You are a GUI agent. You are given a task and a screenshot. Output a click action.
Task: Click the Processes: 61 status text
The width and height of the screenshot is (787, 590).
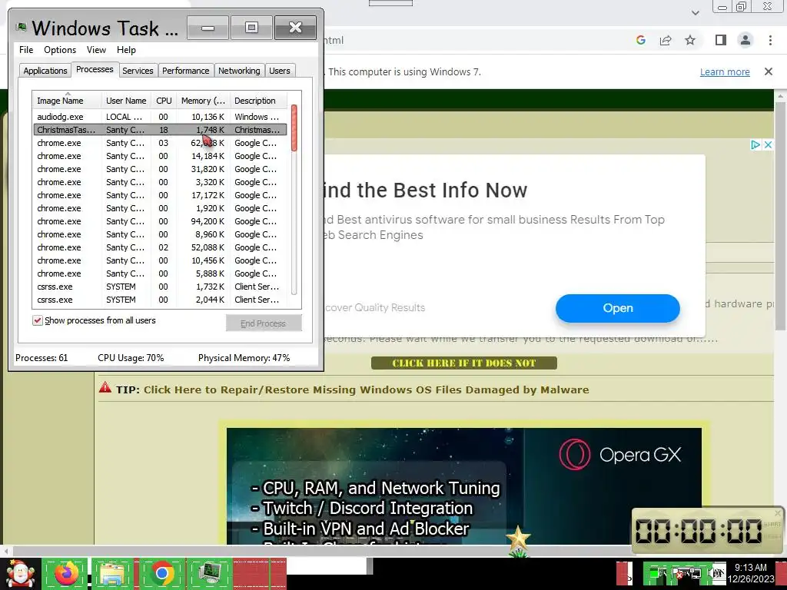(42, 358)
